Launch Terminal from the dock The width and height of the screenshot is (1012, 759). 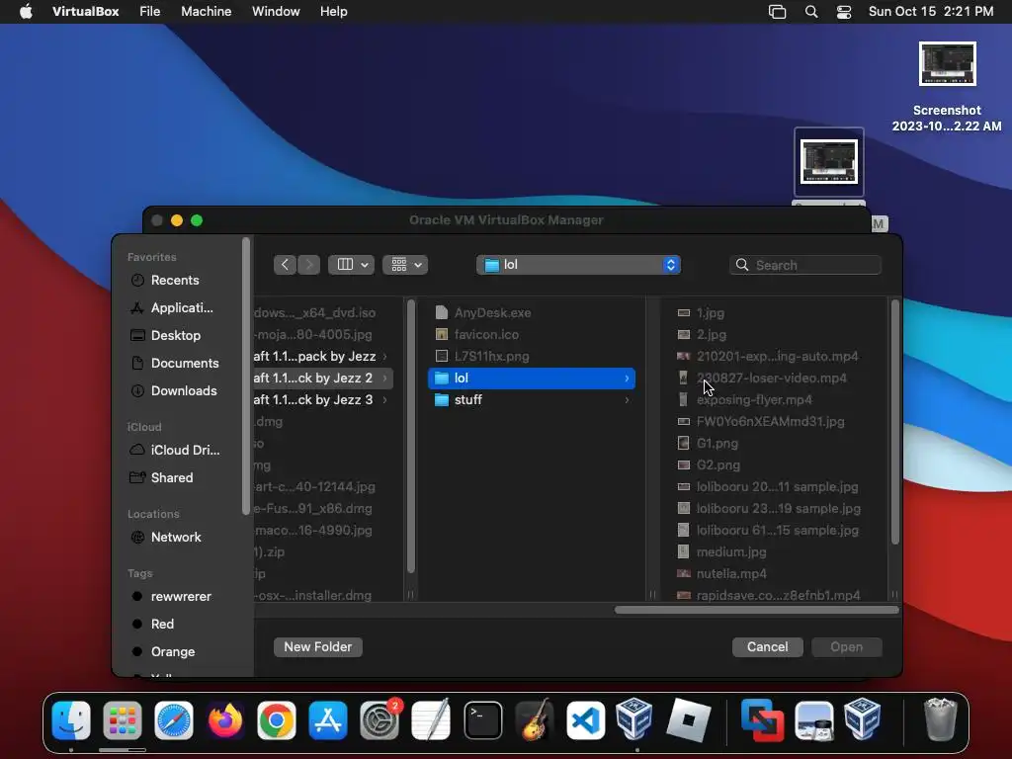[x=482, y=720]
